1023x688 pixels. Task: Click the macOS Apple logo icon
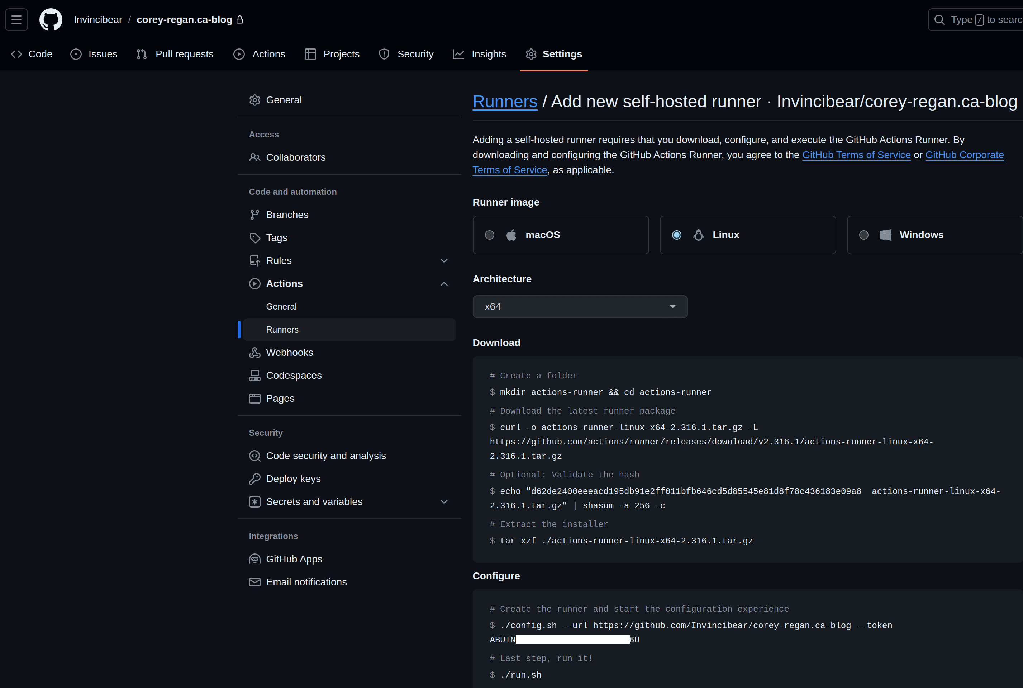point(511,235)
